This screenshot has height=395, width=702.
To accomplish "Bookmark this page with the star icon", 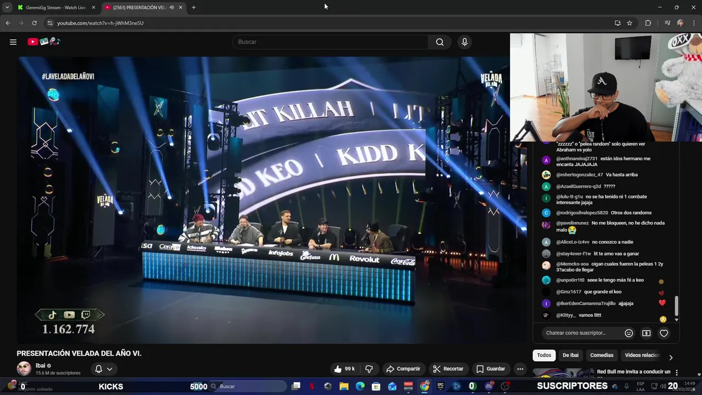I will pyautogui.click(x=630, y=23).
